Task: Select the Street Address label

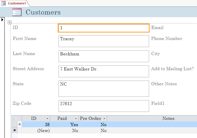Action: click(28, 69)
